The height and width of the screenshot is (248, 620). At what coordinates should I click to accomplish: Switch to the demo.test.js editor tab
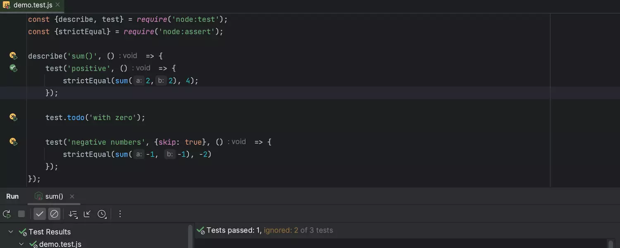[x=33, y=5]
